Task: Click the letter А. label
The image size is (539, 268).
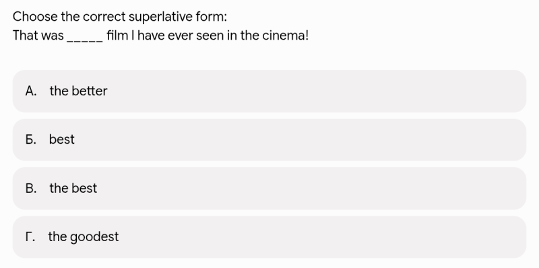Action: tap(31, 91)
